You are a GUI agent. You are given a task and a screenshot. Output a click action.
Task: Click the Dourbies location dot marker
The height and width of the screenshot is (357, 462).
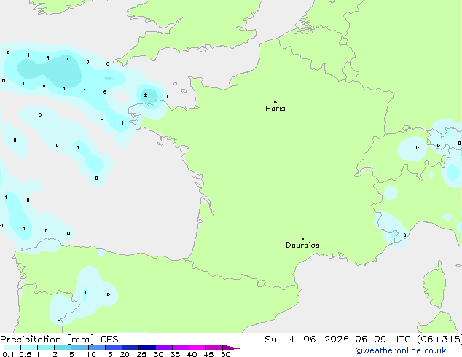pyautogui.click(x=302, y=239)
